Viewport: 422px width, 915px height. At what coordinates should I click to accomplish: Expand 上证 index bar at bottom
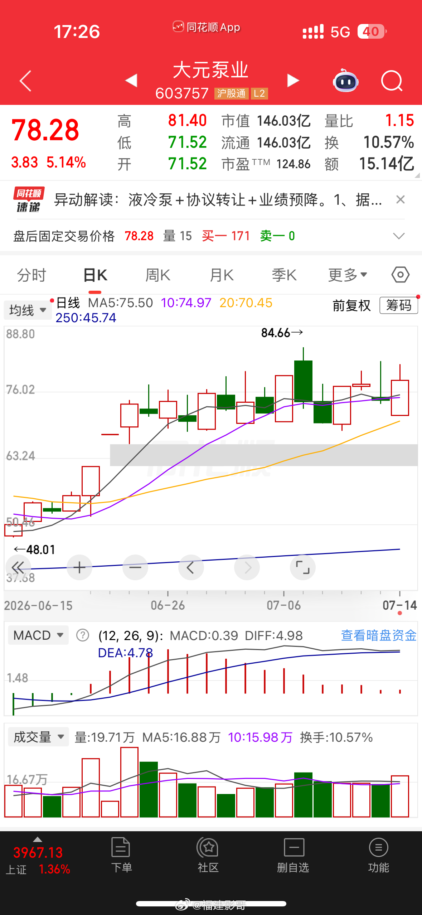38,857
